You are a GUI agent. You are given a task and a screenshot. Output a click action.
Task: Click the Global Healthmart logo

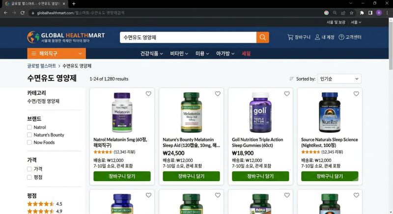pyautogui.click(x=66, y=37)
